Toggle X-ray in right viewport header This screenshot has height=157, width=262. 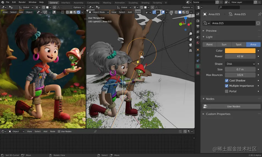pyautogui.click(x=171, y=12)
